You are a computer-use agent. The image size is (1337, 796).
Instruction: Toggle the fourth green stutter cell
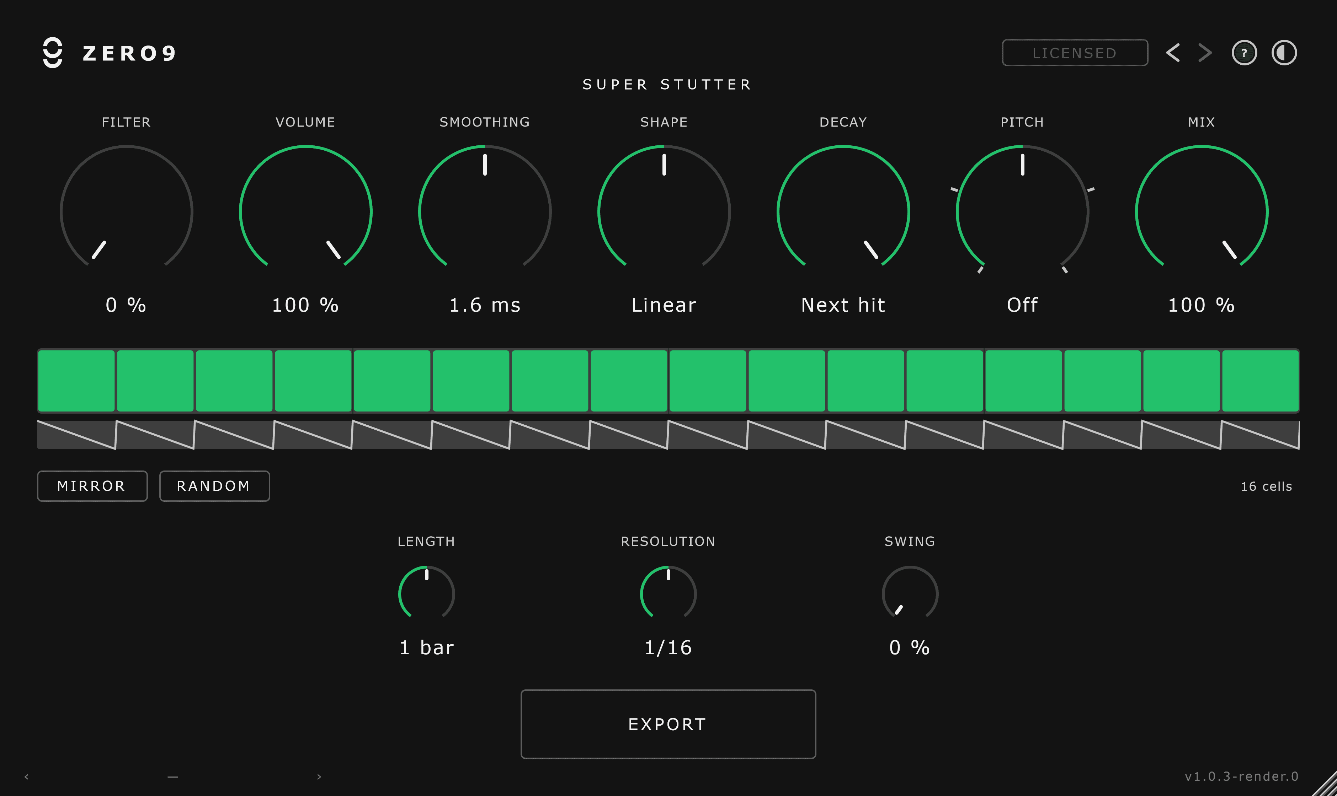(314, 381)
